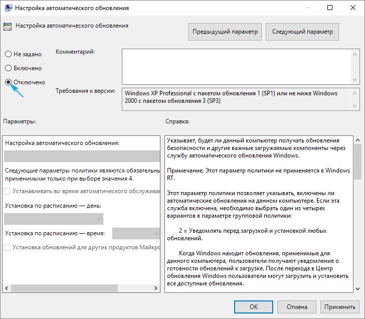This screenshot has height=319, width=365.
Task: Select the "Включено" radio button
Action: click(8, 68)
